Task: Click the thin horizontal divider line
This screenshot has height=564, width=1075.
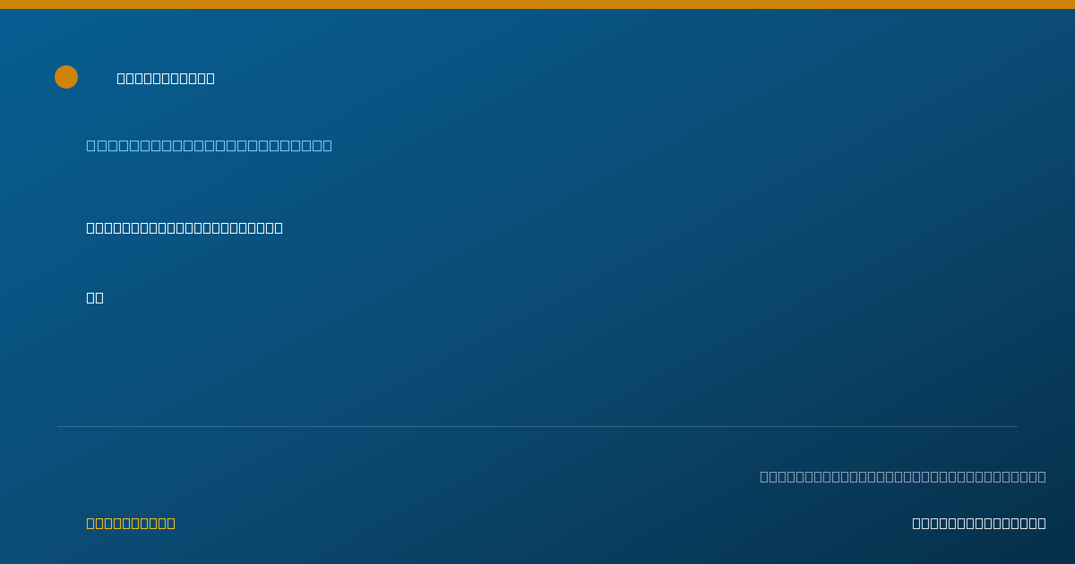Action: pos(537,426)
